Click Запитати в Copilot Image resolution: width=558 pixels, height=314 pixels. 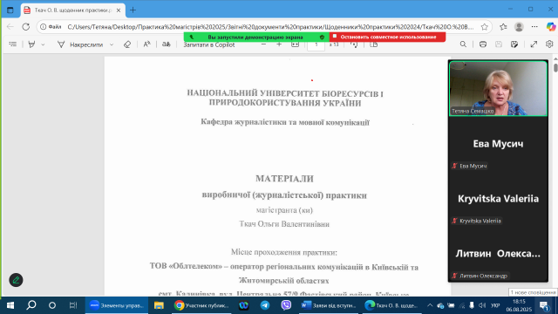point(209,44)
